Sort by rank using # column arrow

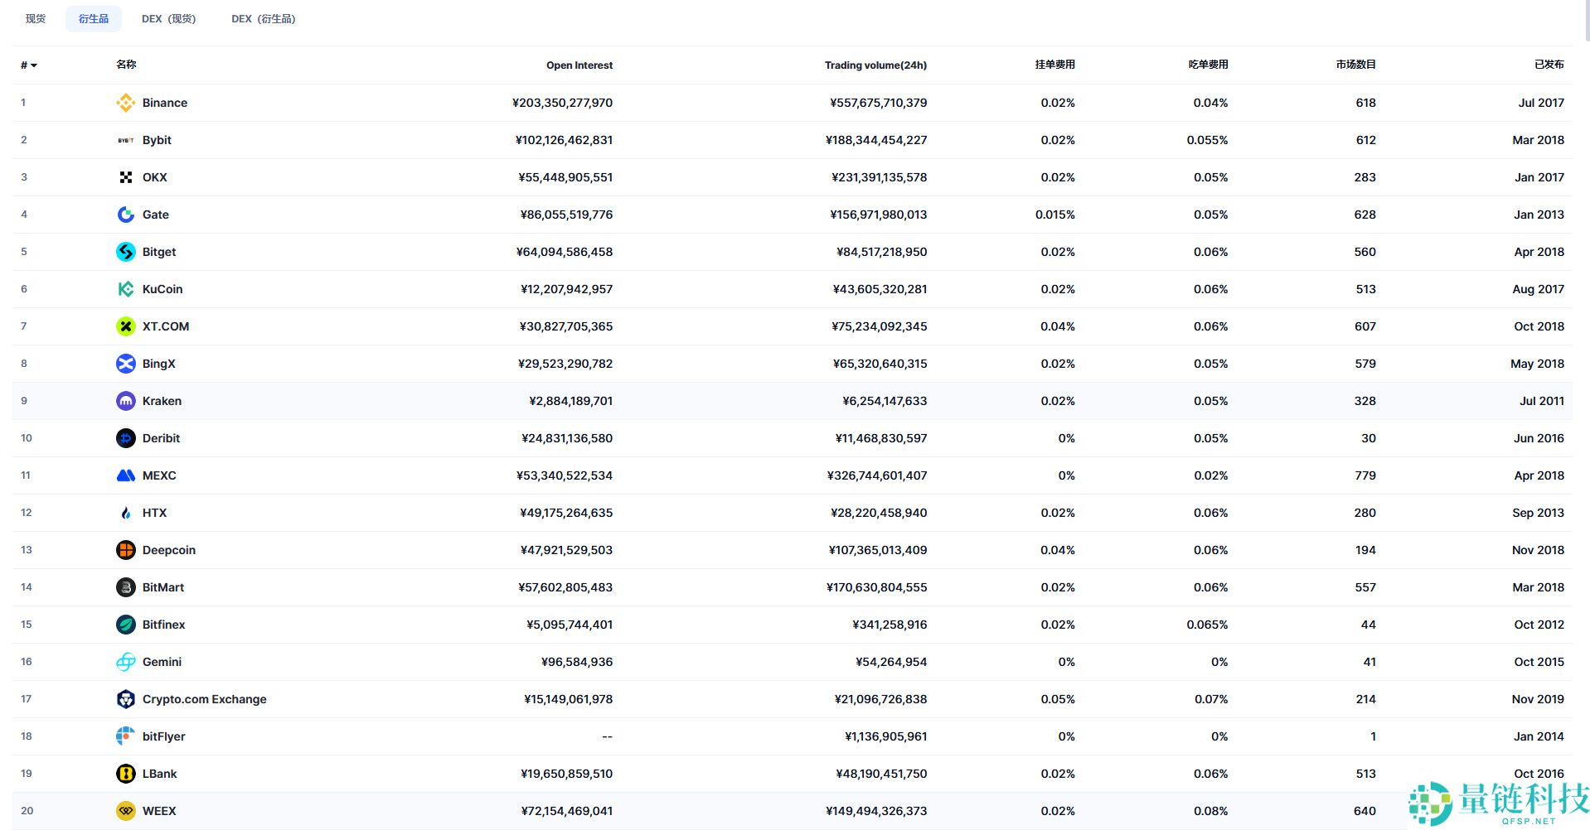click(x=29, y=65)
